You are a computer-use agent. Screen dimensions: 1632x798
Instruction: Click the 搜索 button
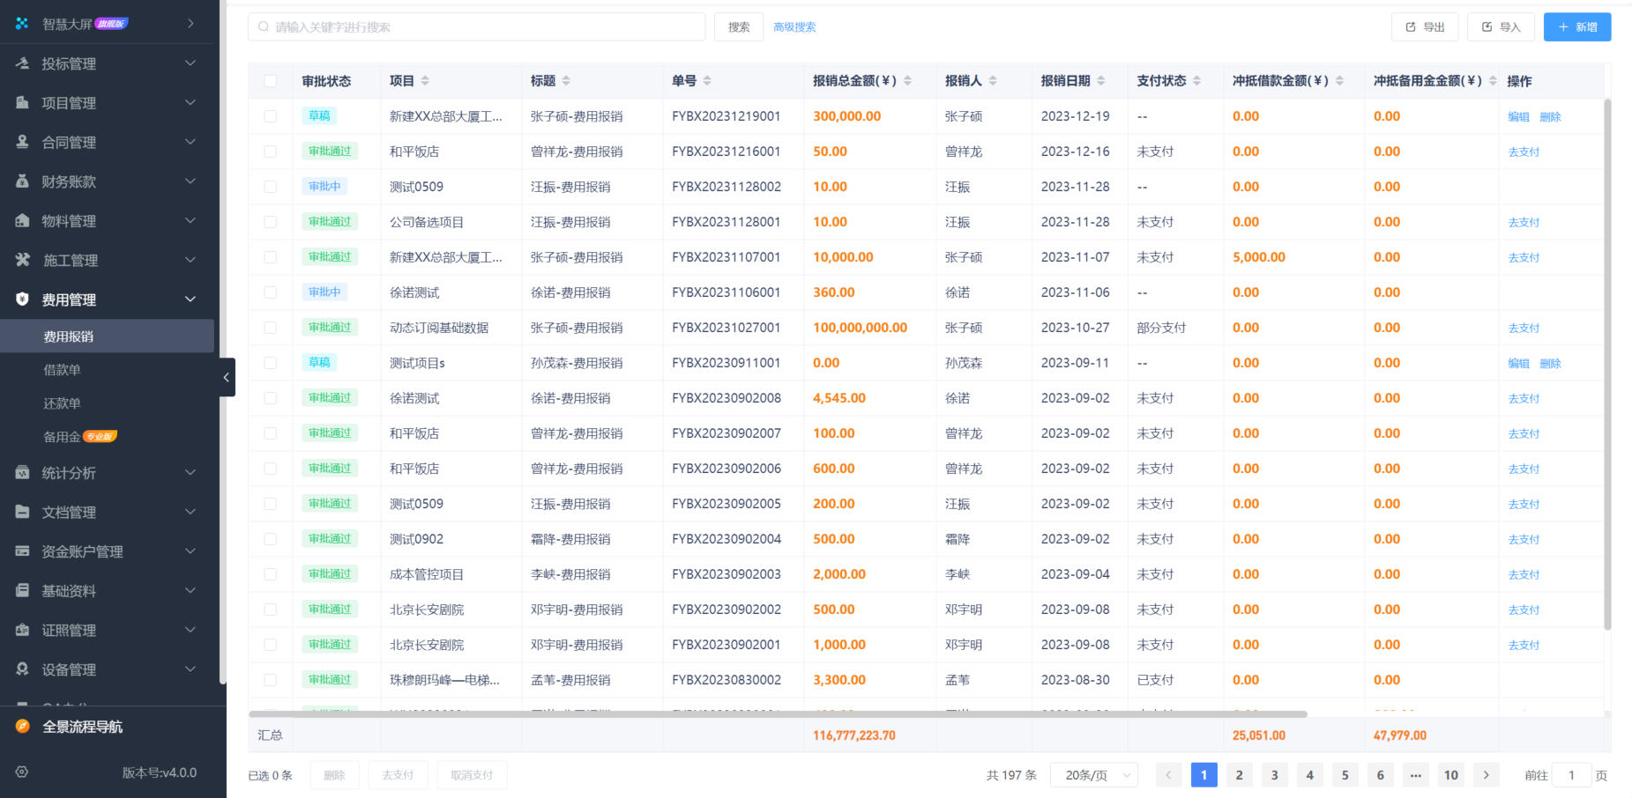(x=739, y=26)
